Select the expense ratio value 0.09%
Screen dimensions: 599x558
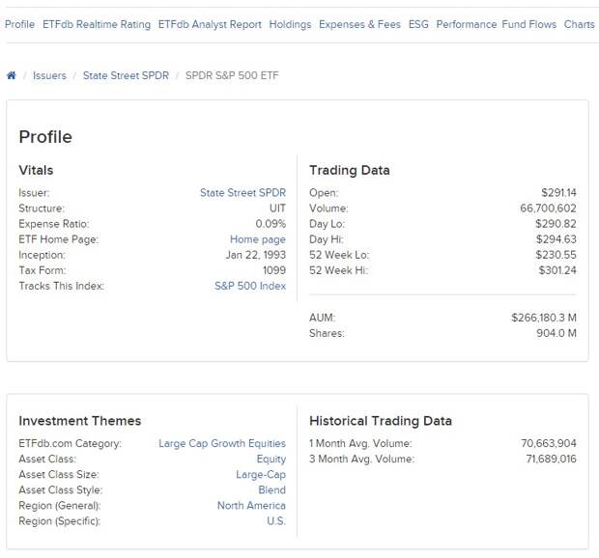pos(271,224)
